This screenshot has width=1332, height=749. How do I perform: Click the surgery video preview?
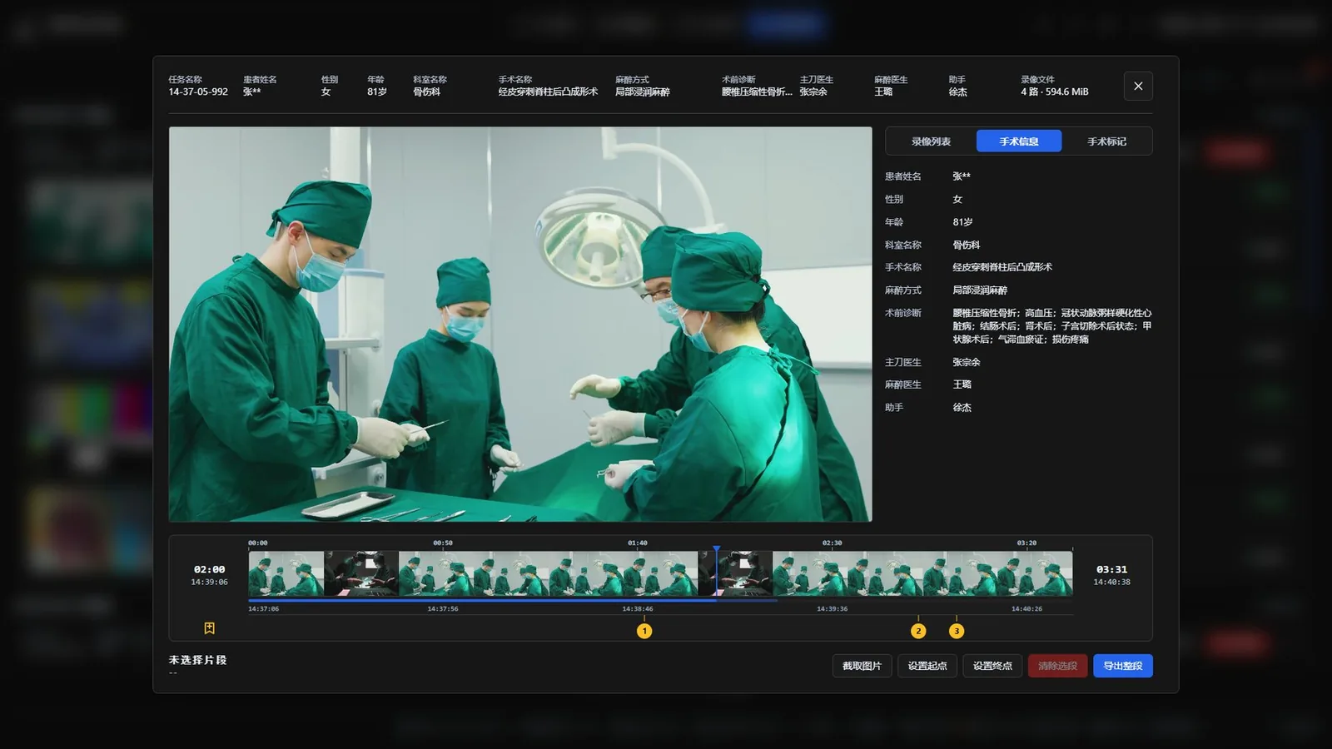[520, 325]
